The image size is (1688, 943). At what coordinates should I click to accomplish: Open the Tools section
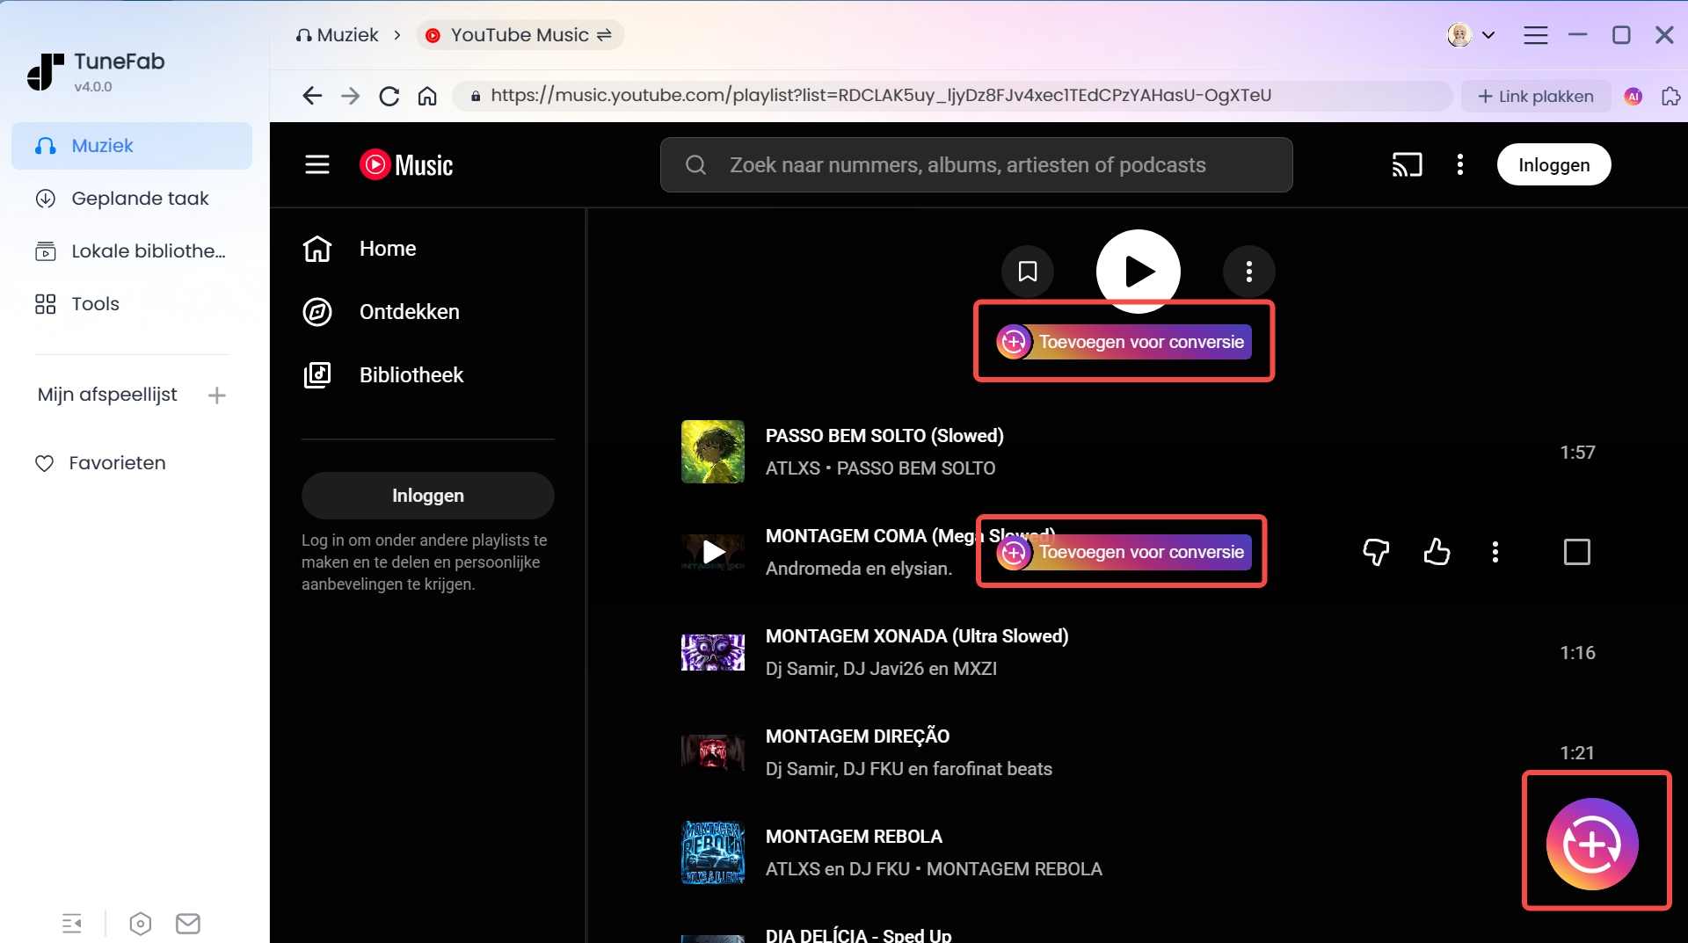coord(94,304)
